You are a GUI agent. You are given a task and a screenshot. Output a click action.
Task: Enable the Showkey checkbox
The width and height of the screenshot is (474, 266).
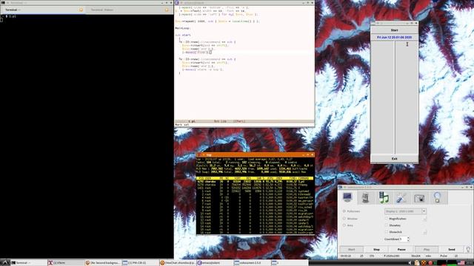pos(387,225)
